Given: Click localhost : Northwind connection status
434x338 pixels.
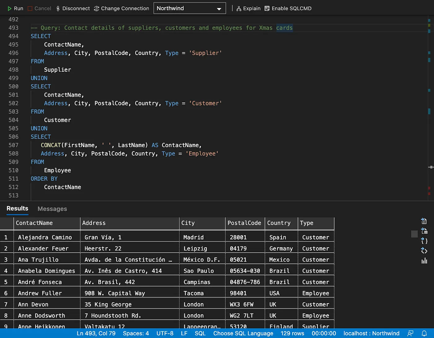Looking at the screenshot, I should (x=371, y=333).
